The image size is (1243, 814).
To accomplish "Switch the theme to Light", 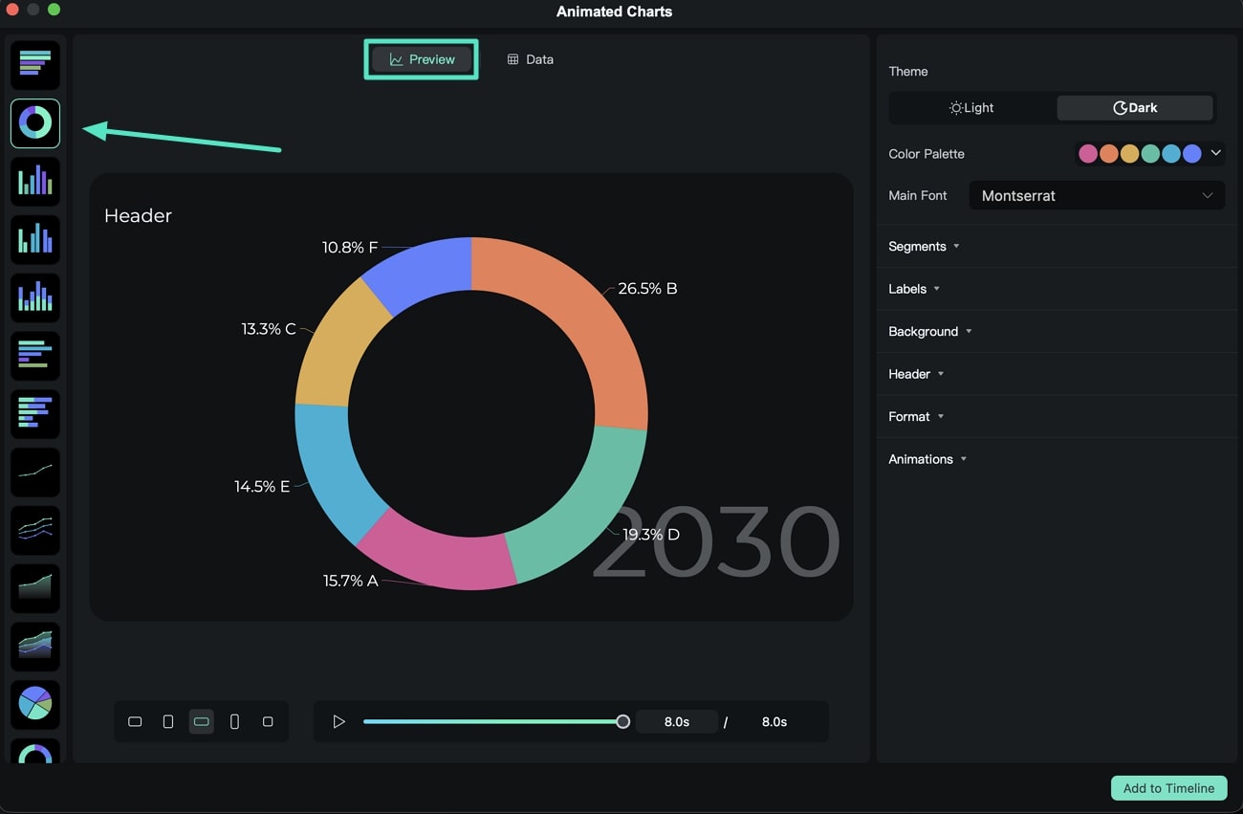I will click(x=970, y=107).
